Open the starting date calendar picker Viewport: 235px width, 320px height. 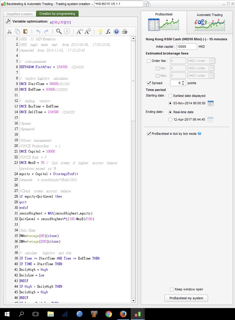click(210, 103)
